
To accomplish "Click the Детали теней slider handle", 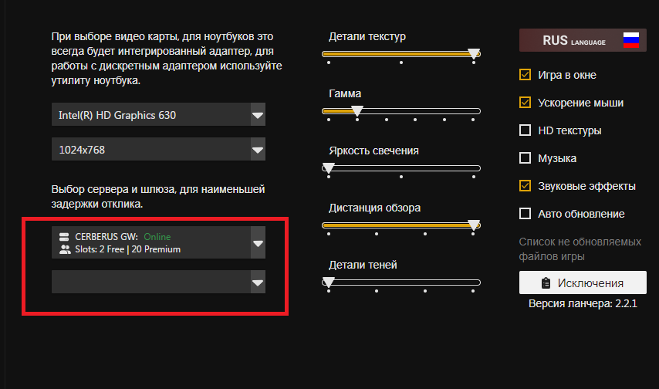I will [329, 282].
